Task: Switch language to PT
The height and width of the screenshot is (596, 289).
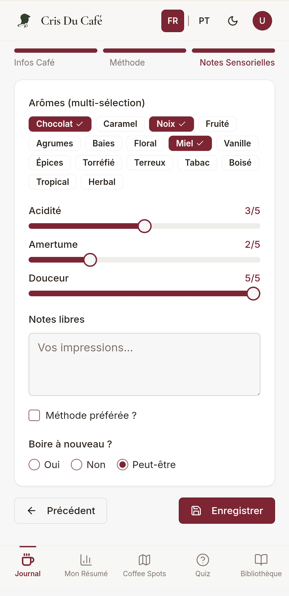Action: (204, 21)
